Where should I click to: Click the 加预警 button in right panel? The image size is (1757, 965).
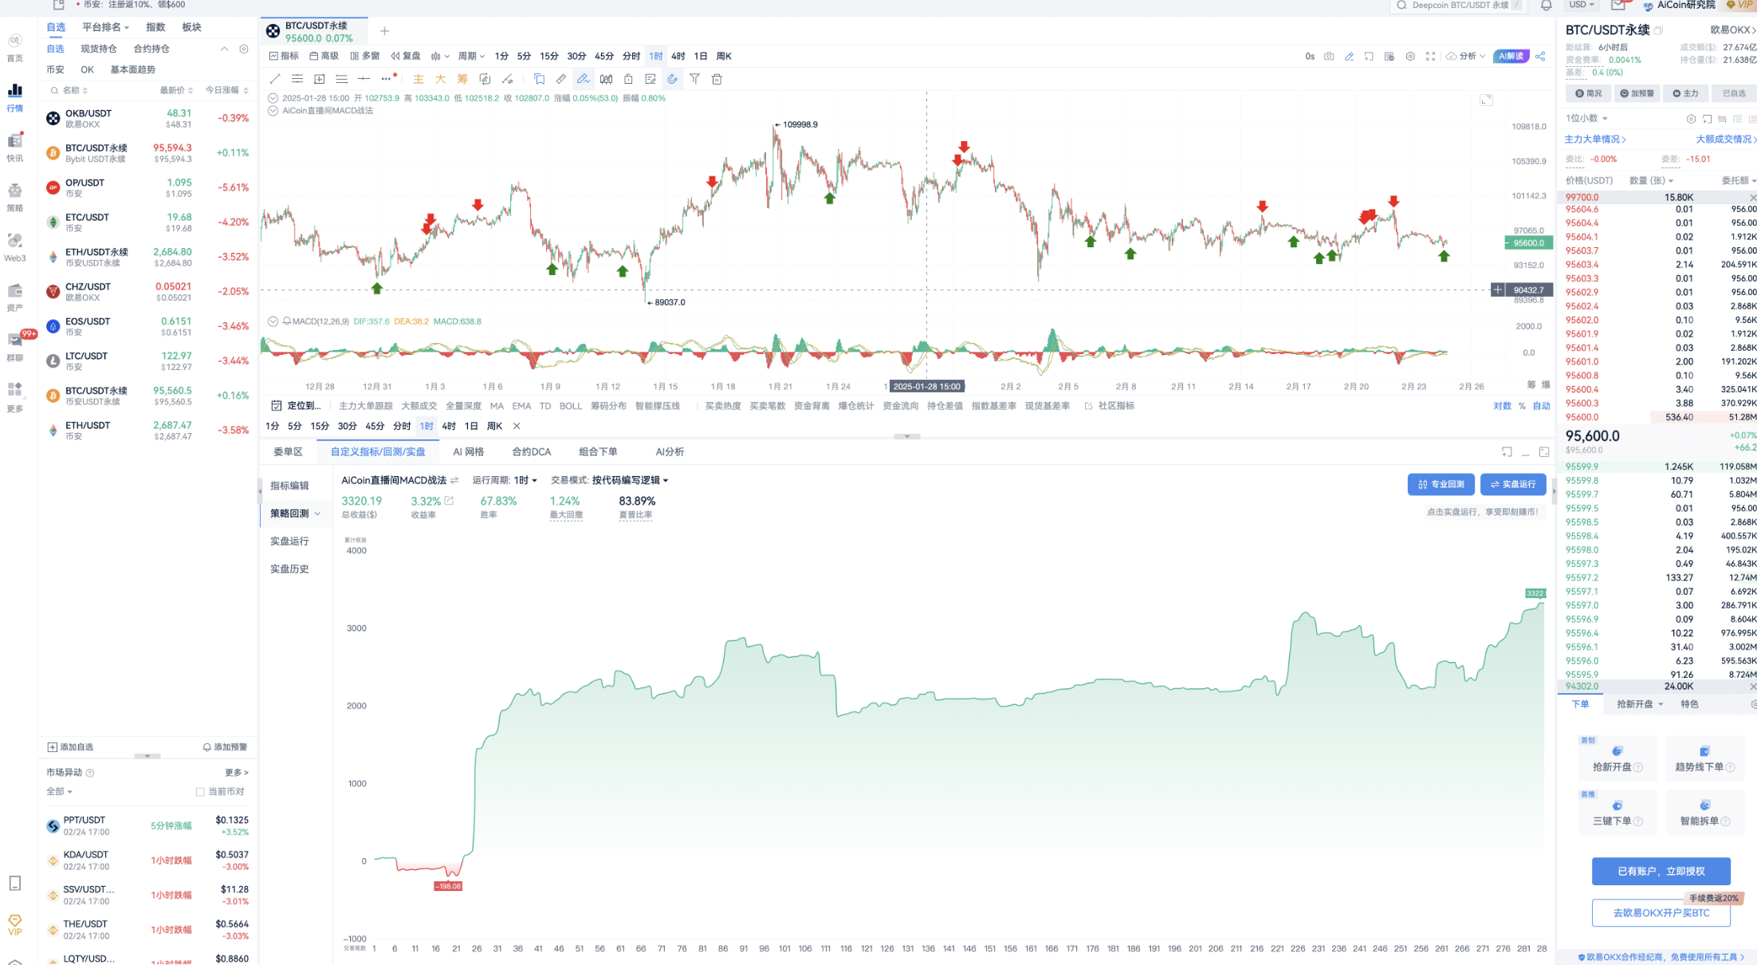[x=1637, y=93]
